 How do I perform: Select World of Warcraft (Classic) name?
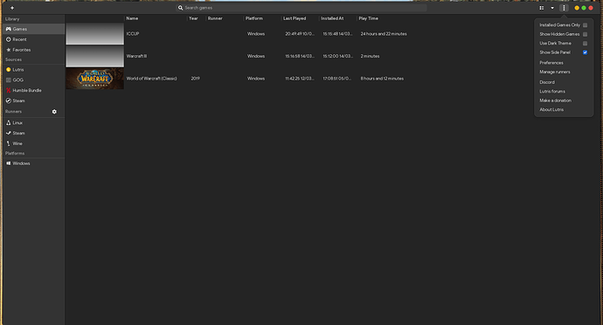pos(151,79)
